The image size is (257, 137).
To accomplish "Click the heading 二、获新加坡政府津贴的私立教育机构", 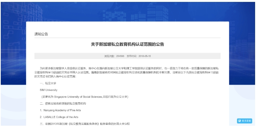I will [x=63, y=104].
